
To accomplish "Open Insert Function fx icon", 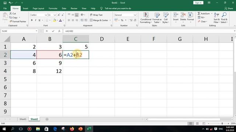I will coord(59,31).
